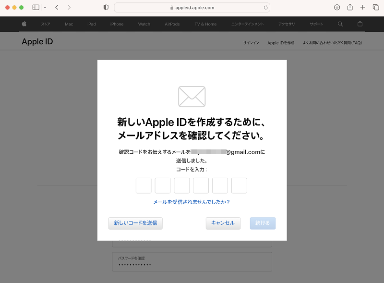Click the fifth verification code box
Viewport: 384px width, 283px height.
click(220, 185)
